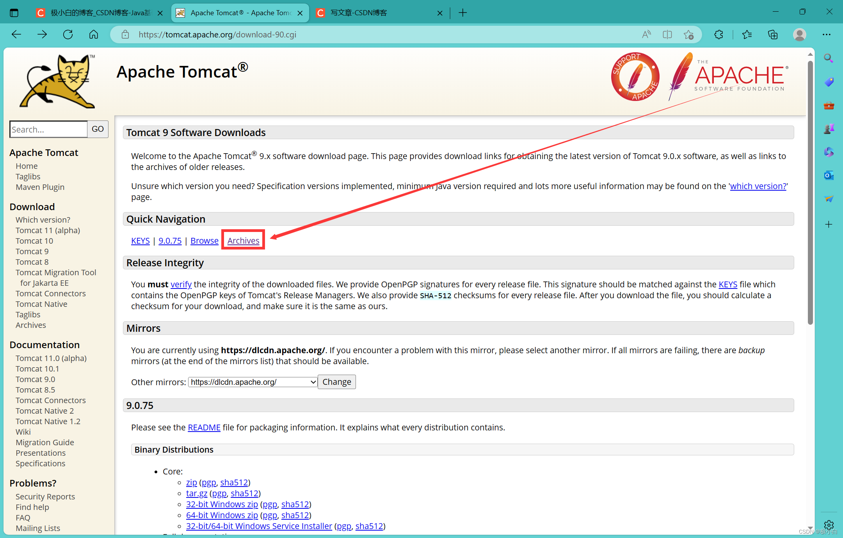The height and width of the screenshot is (538, 843).
Task: Close the 写文章-CSDN博客 tab
Action: (440, 13)
